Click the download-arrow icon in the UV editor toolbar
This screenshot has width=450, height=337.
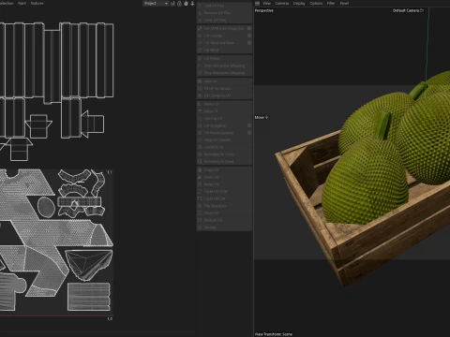pos(192,4)
